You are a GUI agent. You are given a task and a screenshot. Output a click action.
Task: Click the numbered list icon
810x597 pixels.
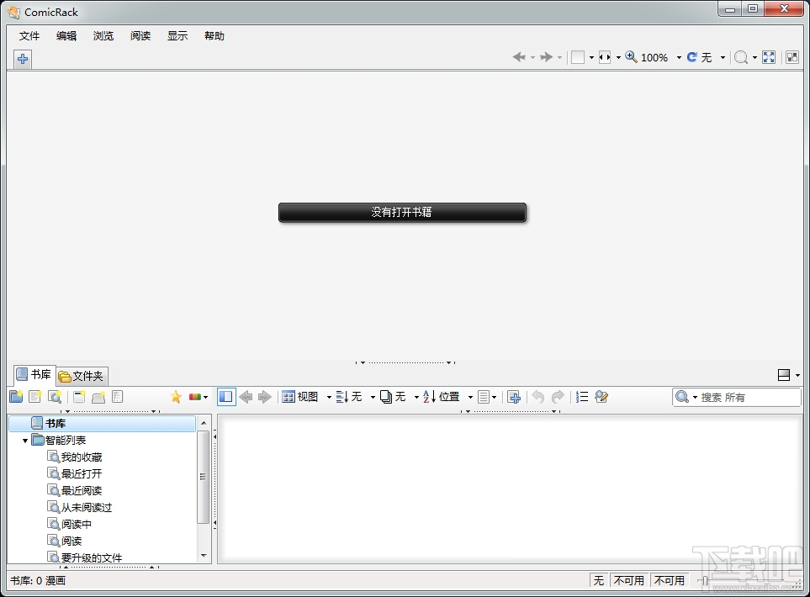[582, 397]
